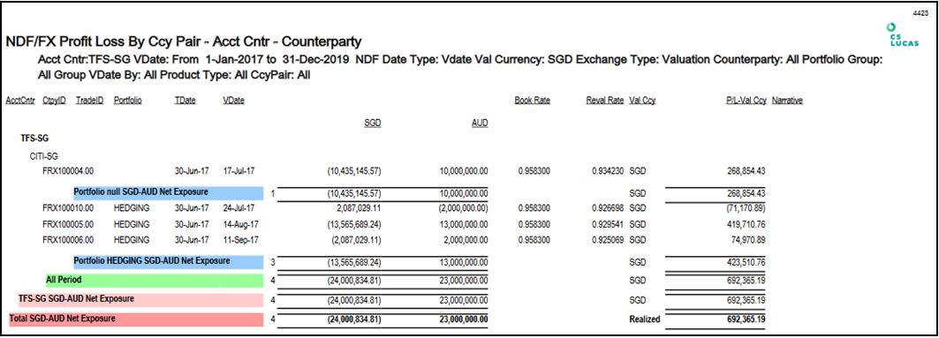The image size is (939, 338).
Task: Click the SGD currency column header
Action: pos(373,123)
